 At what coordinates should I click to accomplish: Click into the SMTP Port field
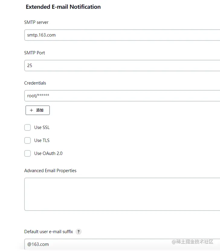pyautogui.click(x=121, y=66)
